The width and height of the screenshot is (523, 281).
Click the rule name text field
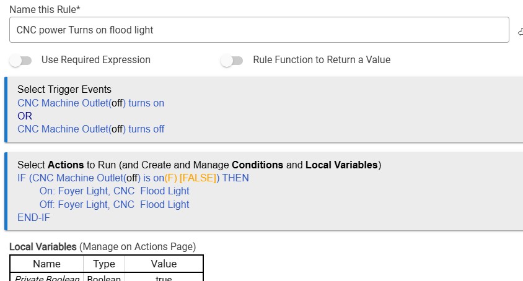coord(259,30)
